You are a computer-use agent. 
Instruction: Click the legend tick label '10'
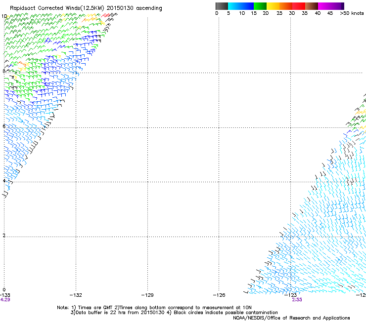pyautogui.click(x=242, y=13)
